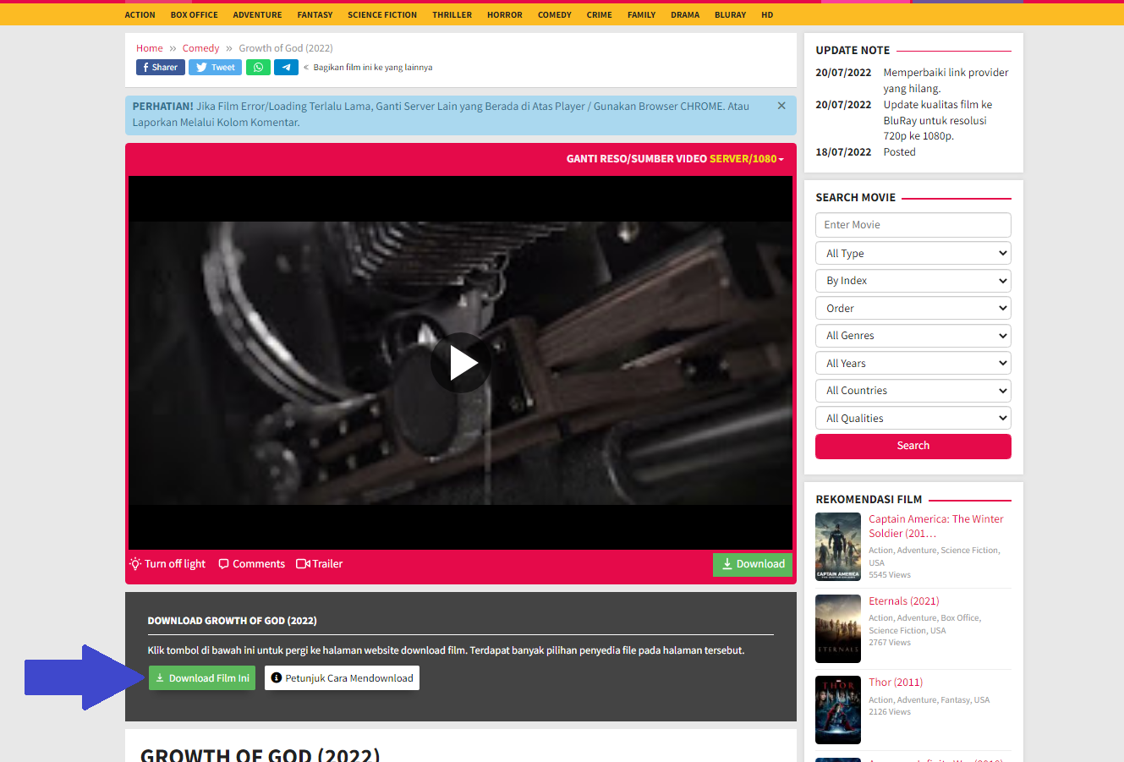The image size is (1124, 762).
Task: Share via the WhatsApp icon
Action: coord(258,68)
